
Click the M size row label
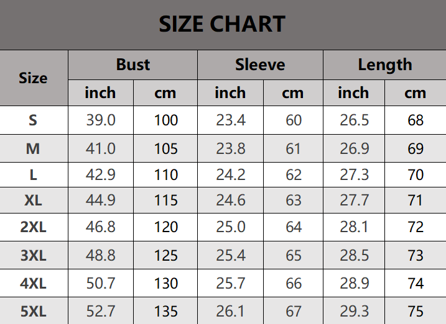point(33,148)
